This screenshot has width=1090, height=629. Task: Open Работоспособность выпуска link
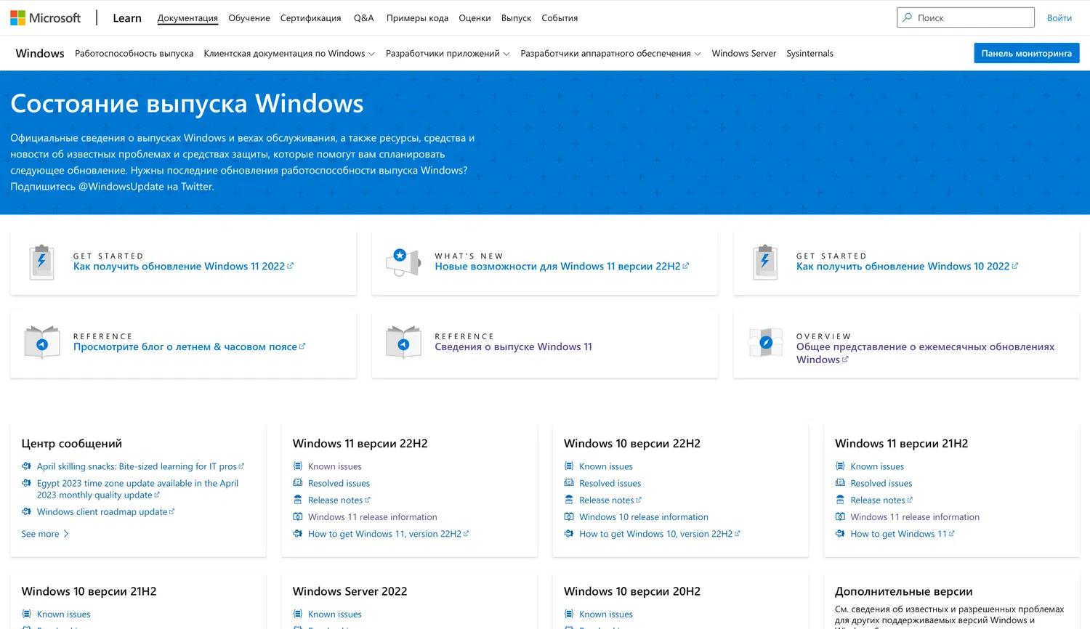pyautogui.click(x=134, y=54)
